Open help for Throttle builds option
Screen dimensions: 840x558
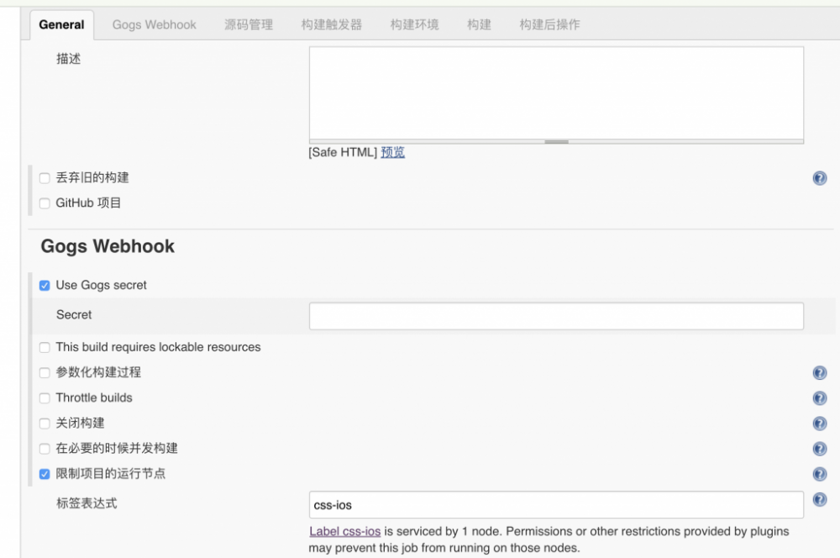[x=819, y=397]
